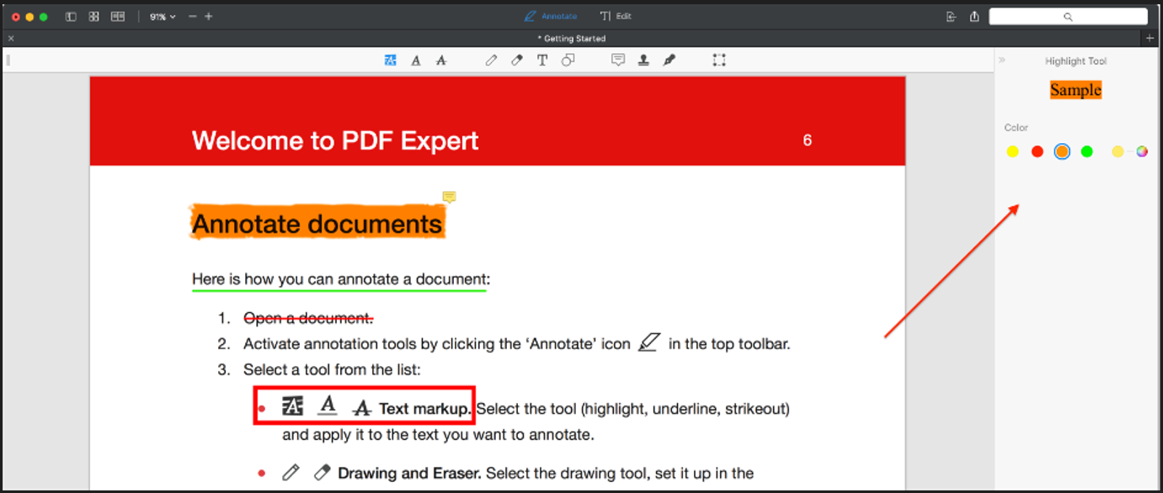This screenshot has height=493, width=1163.
Task: Select the Underline tool
Action: 416,61
